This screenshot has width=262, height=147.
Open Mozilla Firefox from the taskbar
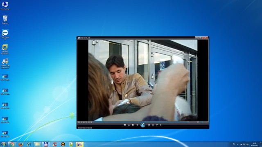tap(20, 144)
